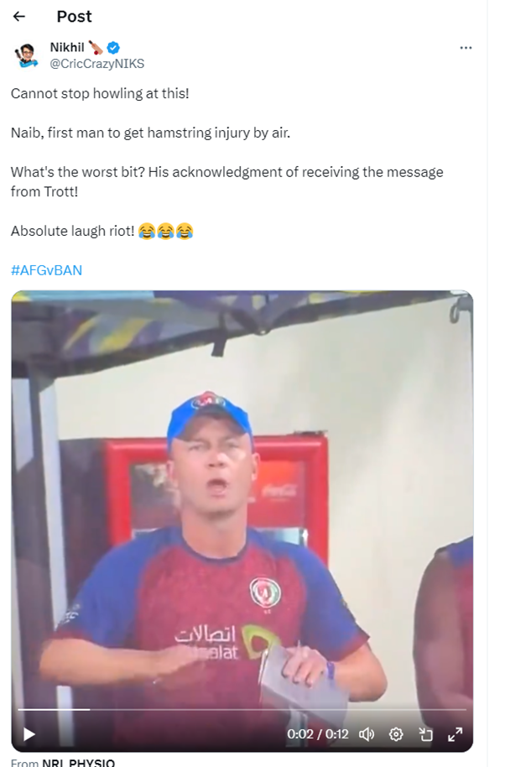This screenshot has height=767, width=505.
Task: Open the #AFGvBAN hashtag link
Action: coord(46,270)
